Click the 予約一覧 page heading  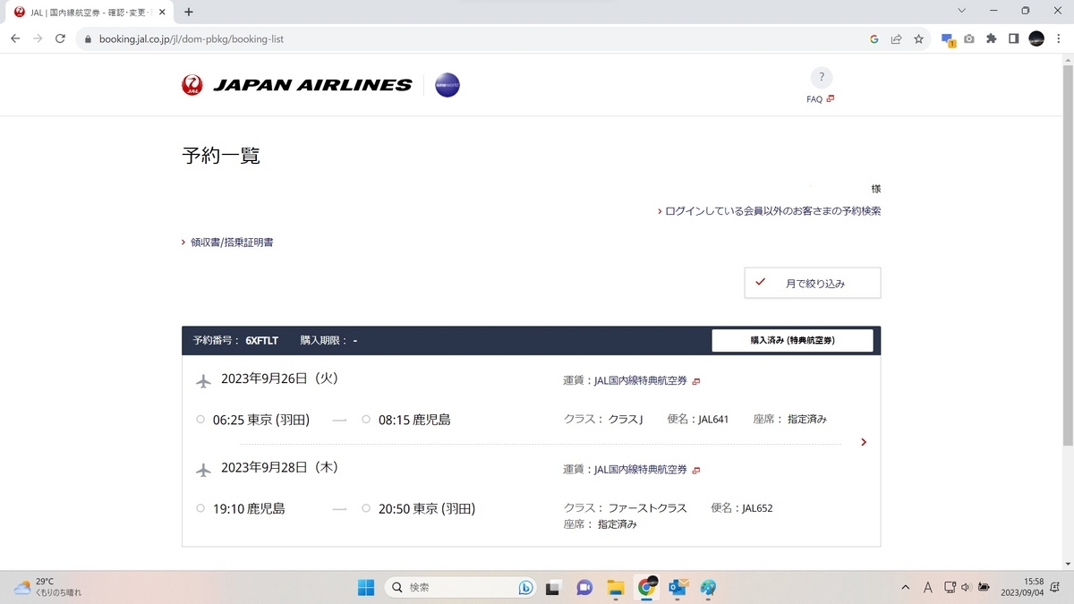[x=221, y=156]
